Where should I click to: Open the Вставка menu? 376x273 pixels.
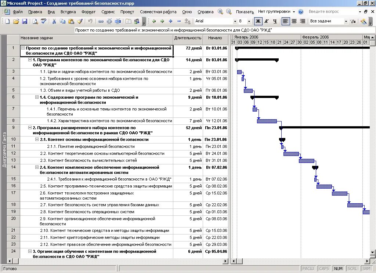(68, 12)
